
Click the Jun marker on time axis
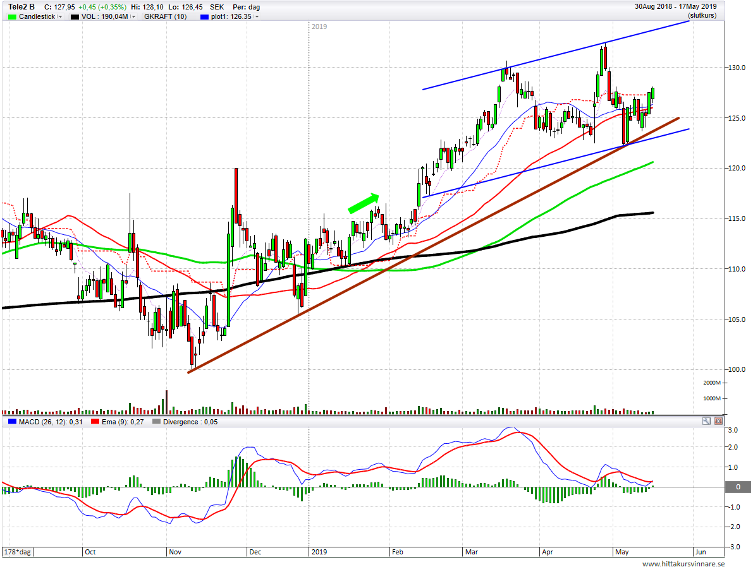701,552
